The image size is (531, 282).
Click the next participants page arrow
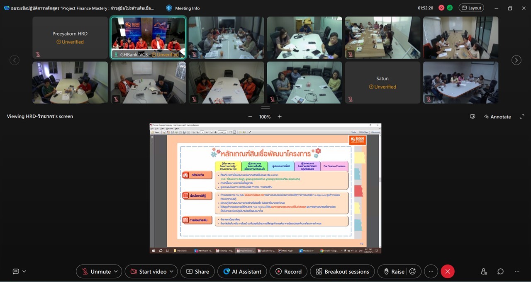tap(516, 60)
